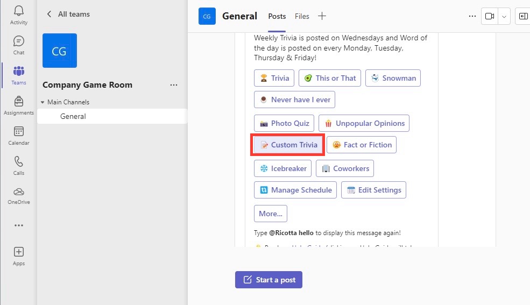Click the Company Game Room CG avatar

(60, 51)
